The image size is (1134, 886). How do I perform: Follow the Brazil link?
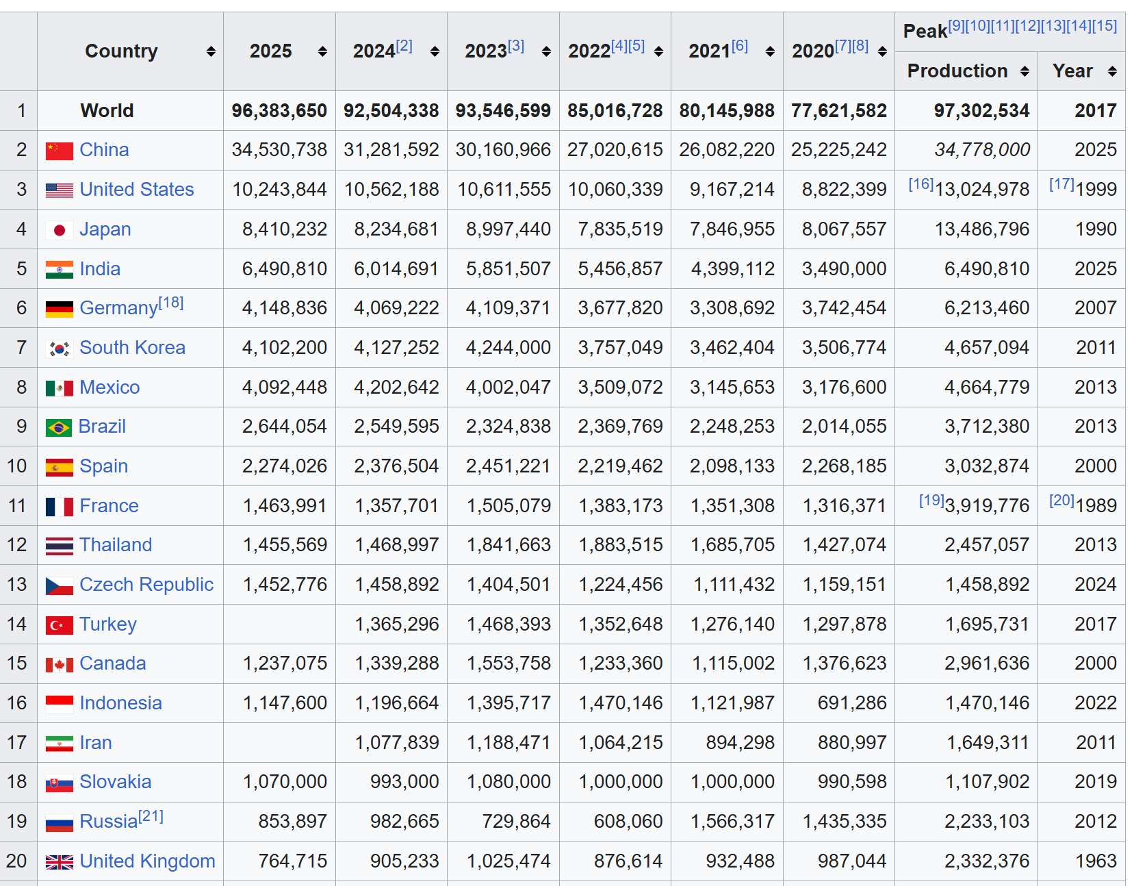[102, 427]
